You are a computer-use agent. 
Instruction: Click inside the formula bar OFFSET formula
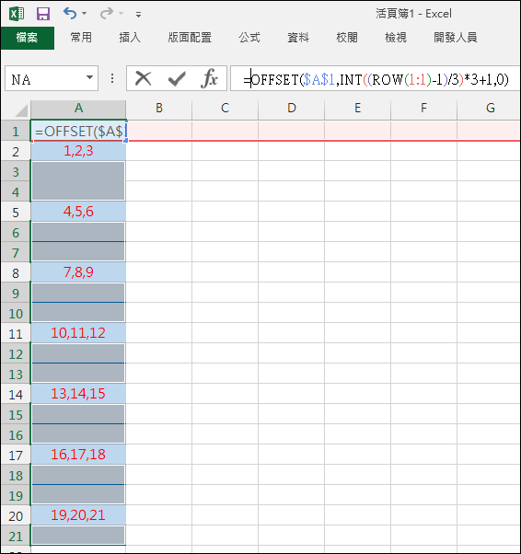[376, 79]
